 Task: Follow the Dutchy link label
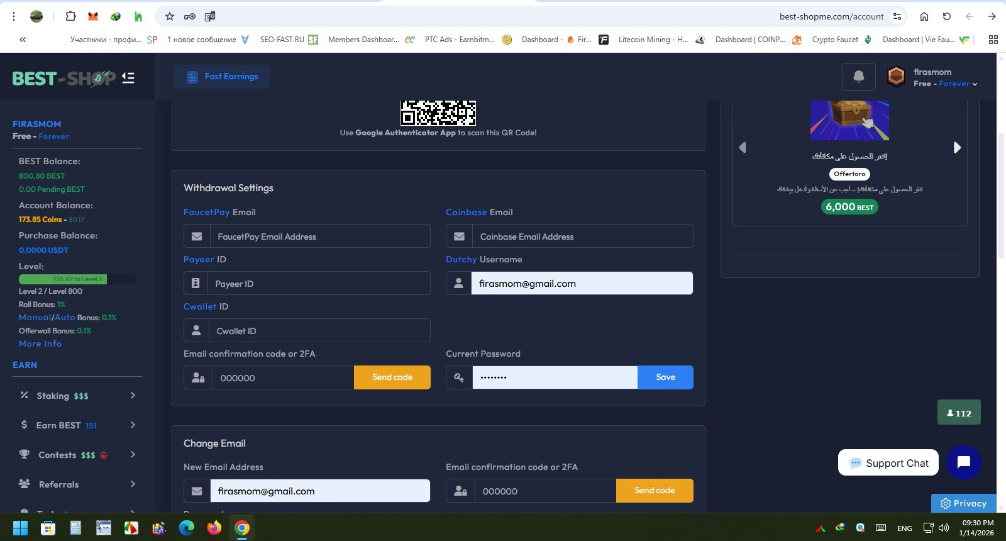tap(462, 260)
